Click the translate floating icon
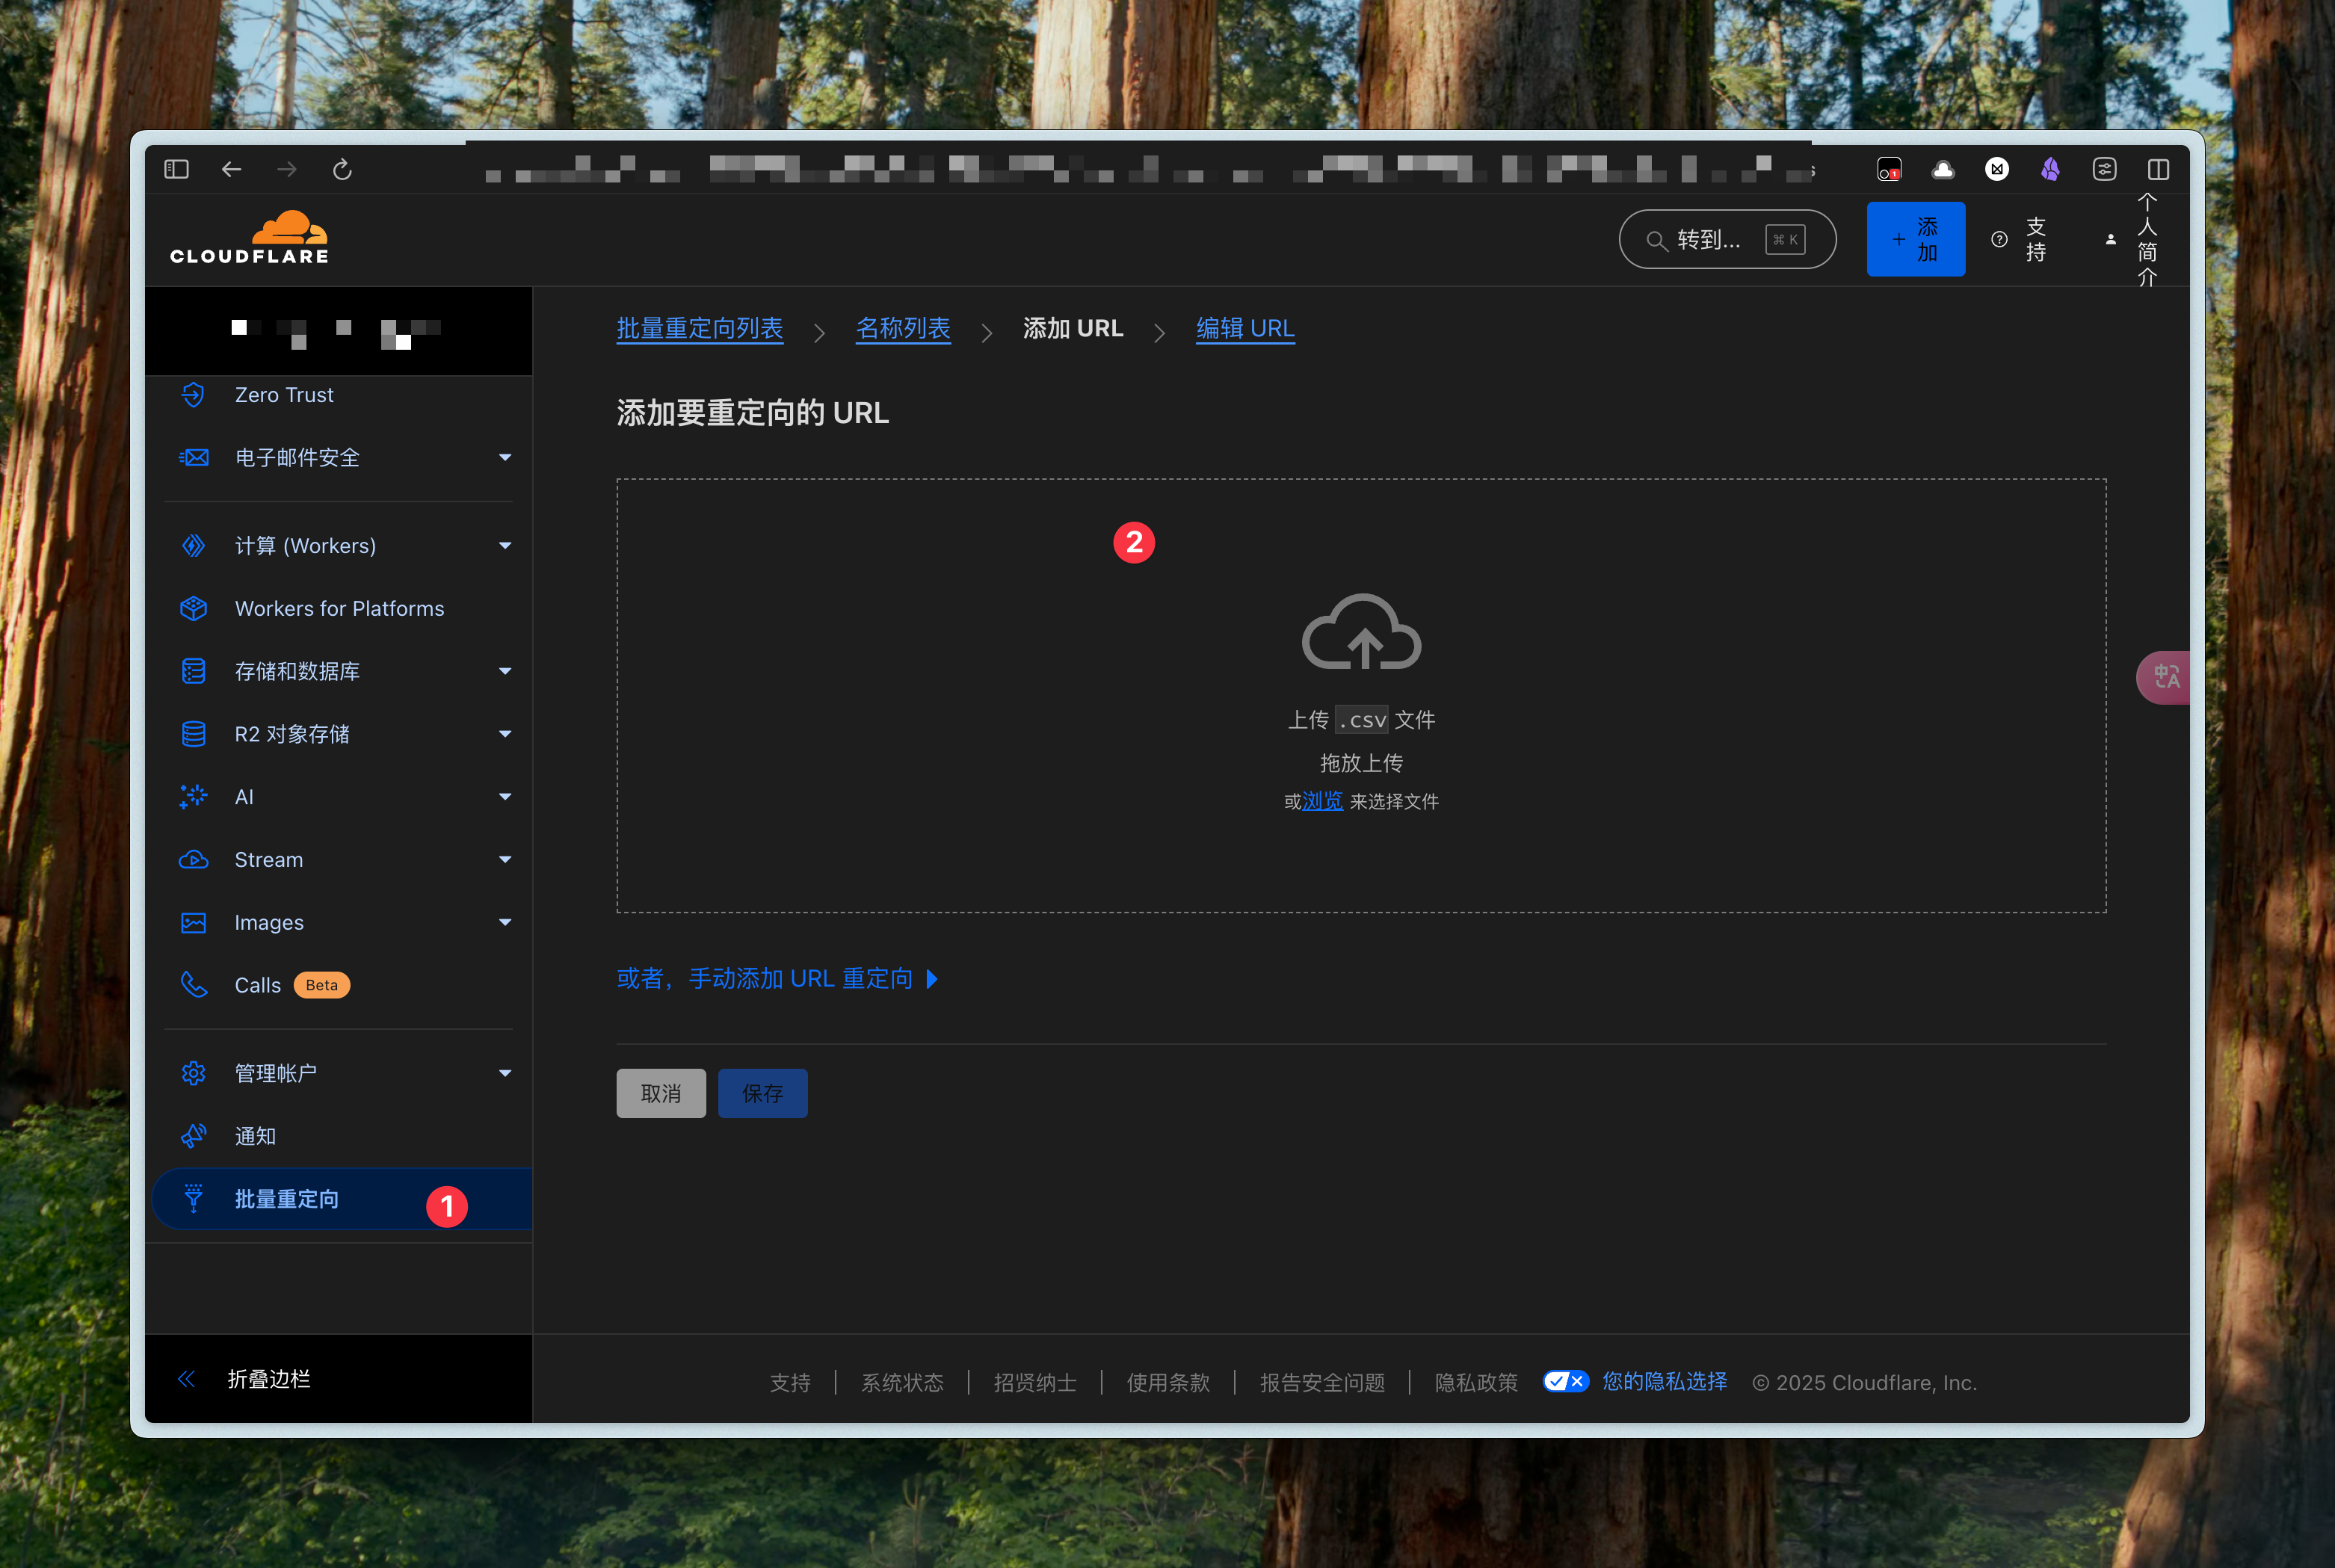The width and height of the screenshot is (2335, 1568). (x=2165, y=677)
